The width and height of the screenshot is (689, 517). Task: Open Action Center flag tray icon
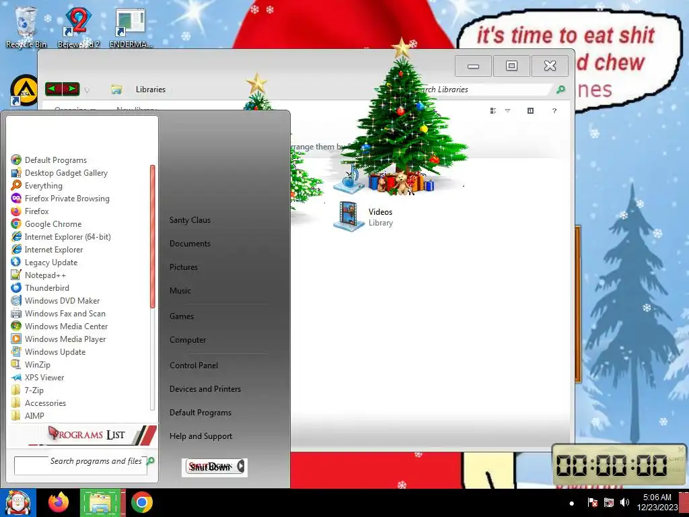pyautogui.click(x=592, y=502)
